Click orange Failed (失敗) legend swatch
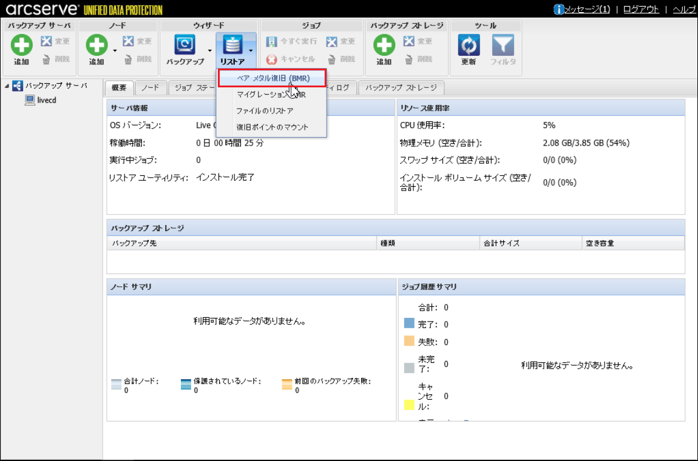The width and height of the screenshot is (698, 461). pos(409,341)
